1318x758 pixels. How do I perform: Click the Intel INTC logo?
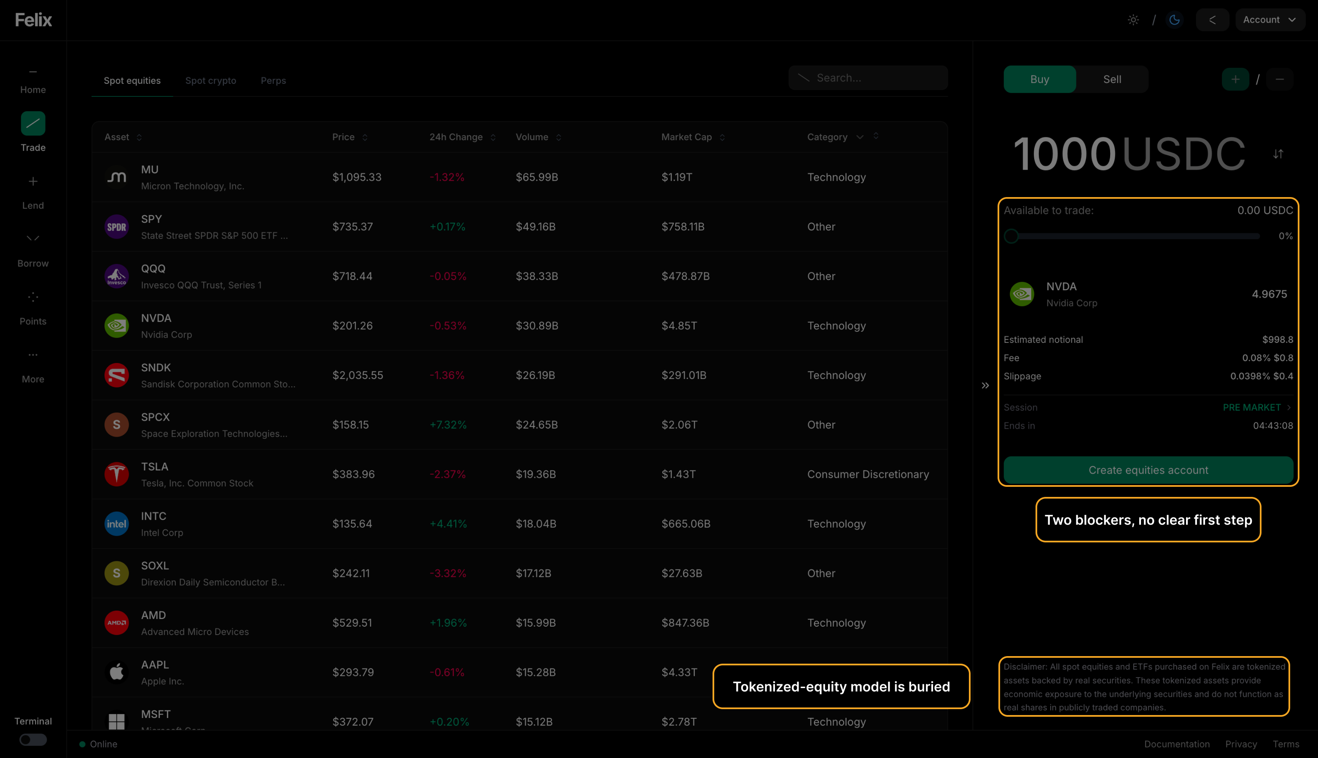(x=117, y=523)
